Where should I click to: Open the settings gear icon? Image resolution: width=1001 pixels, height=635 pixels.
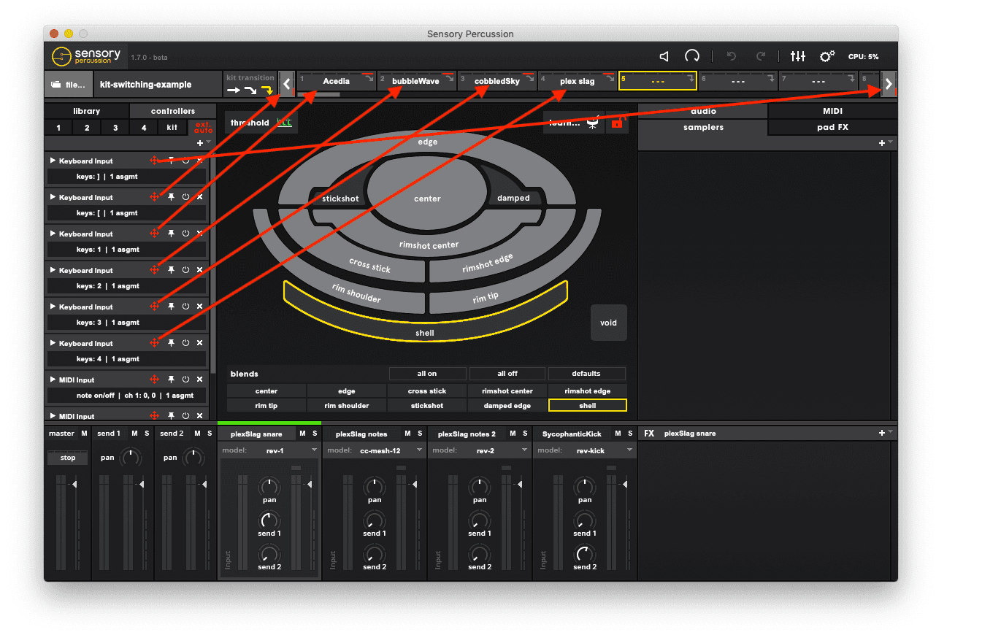pyautogui.click(x=828, y=56)
